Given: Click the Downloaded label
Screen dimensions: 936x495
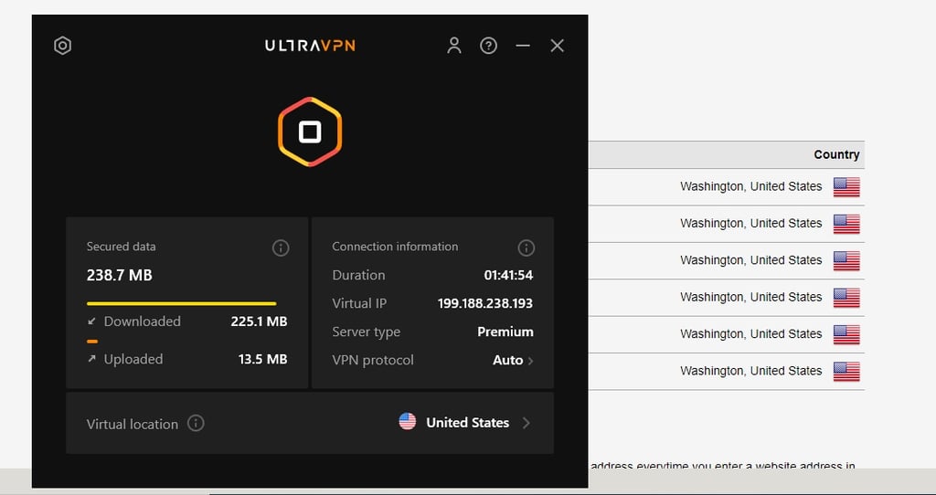Looking at the screenshot, I should [142, 321].
